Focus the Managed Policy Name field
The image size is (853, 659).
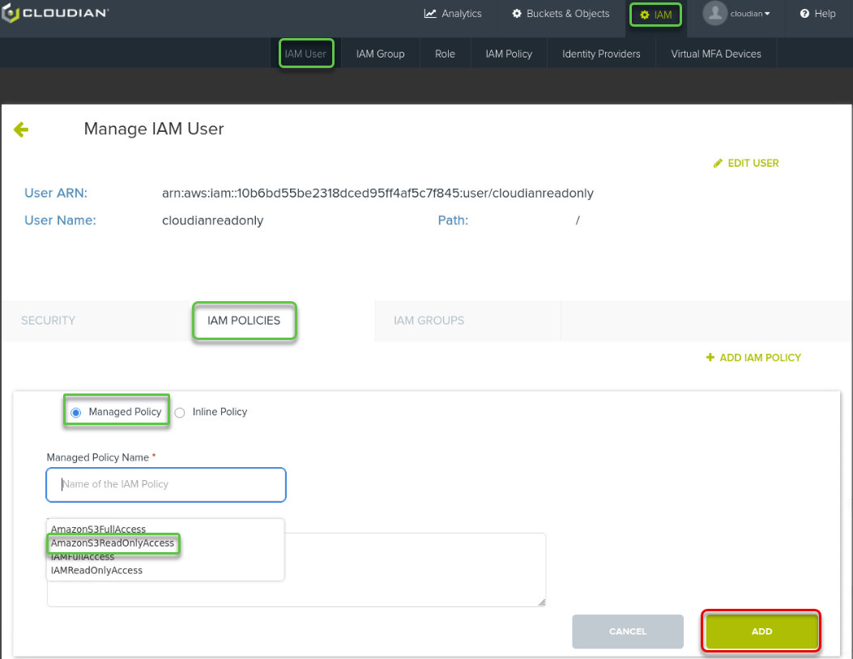[x=166, y=484]
